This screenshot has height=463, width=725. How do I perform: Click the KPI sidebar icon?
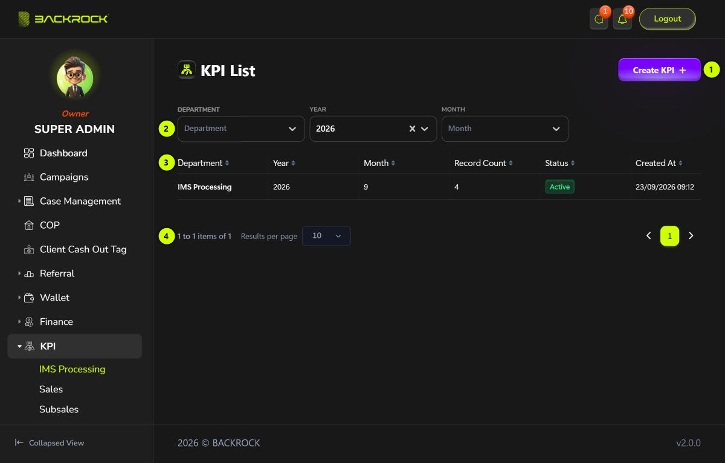coord(29,346)
